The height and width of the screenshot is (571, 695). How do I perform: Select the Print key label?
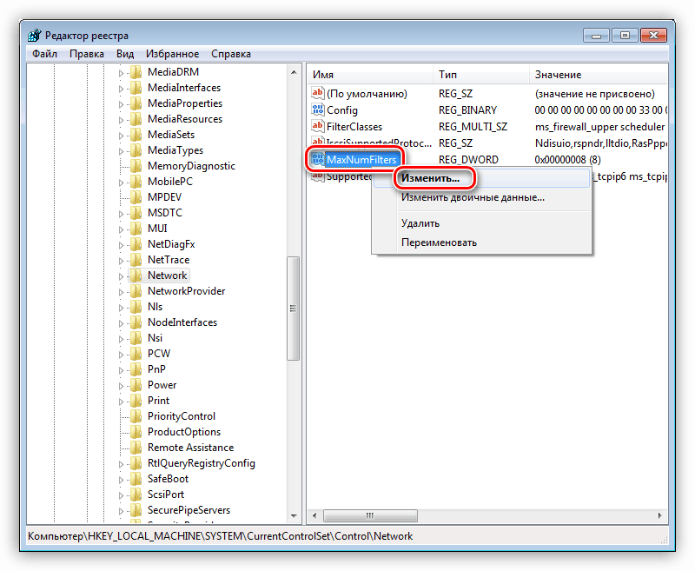158,401
